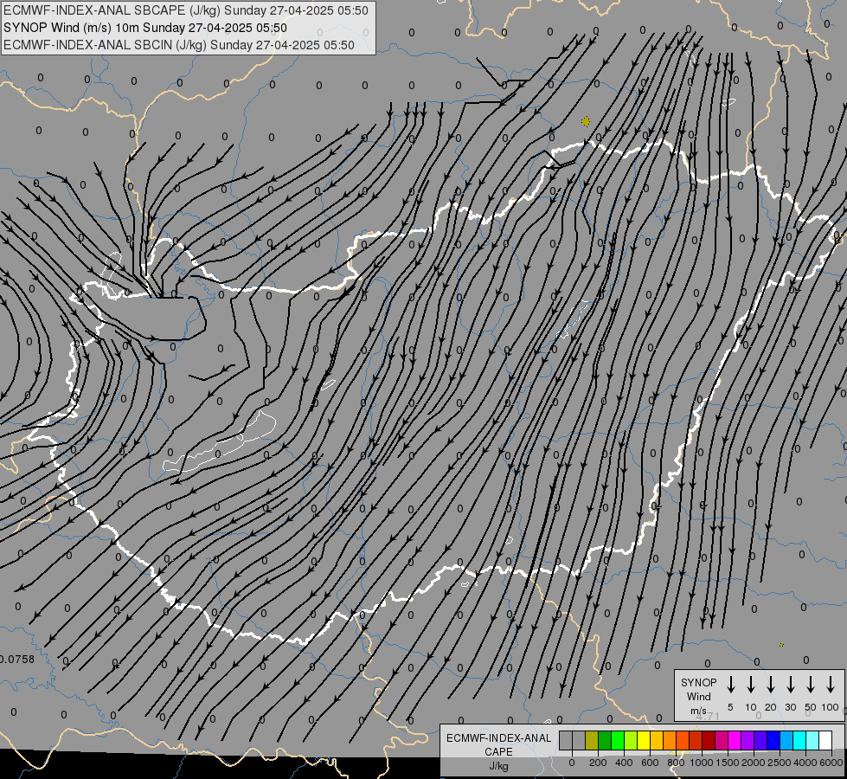Select the bright magenta swatch before 2000

[x=735, y=740]
